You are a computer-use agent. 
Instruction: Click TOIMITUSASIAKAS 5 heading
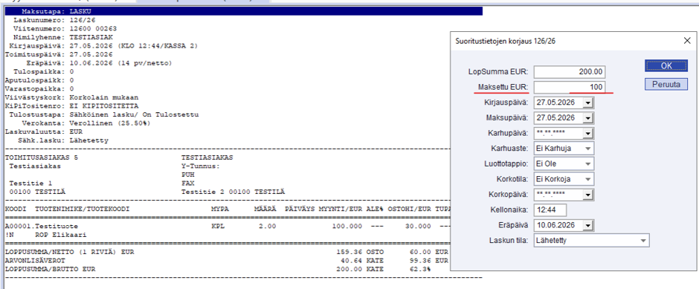click(42, 158)
